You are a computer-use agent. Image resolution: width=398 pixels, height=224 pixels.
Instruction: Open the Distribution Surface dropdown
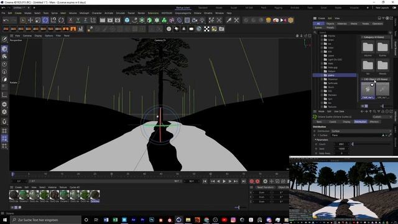(361, 131)
